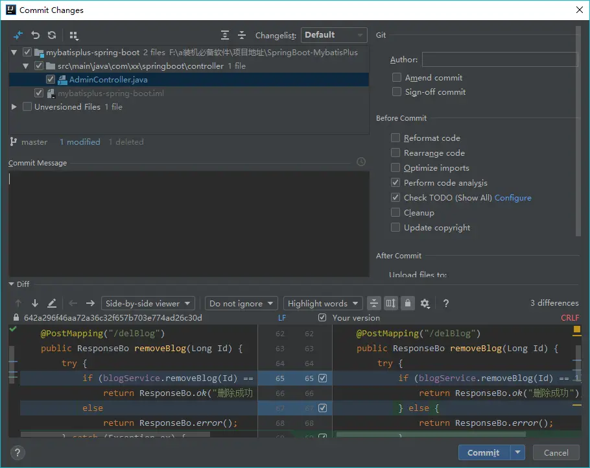This screenshot has width=590, height=468.
Task: Select AdminController.java in the file tree
Action: click(108, 80)
